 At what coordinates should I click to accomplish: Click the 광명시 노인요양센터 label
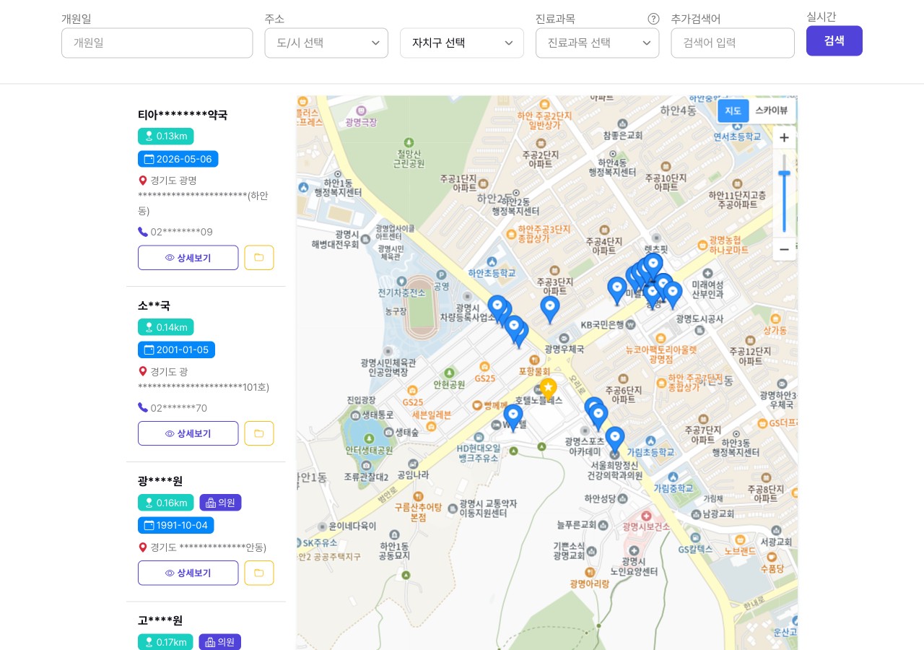634,566
